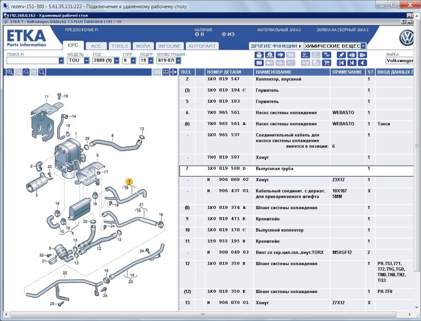Click the pushpin icon in the toolbar

pos(341,55)
